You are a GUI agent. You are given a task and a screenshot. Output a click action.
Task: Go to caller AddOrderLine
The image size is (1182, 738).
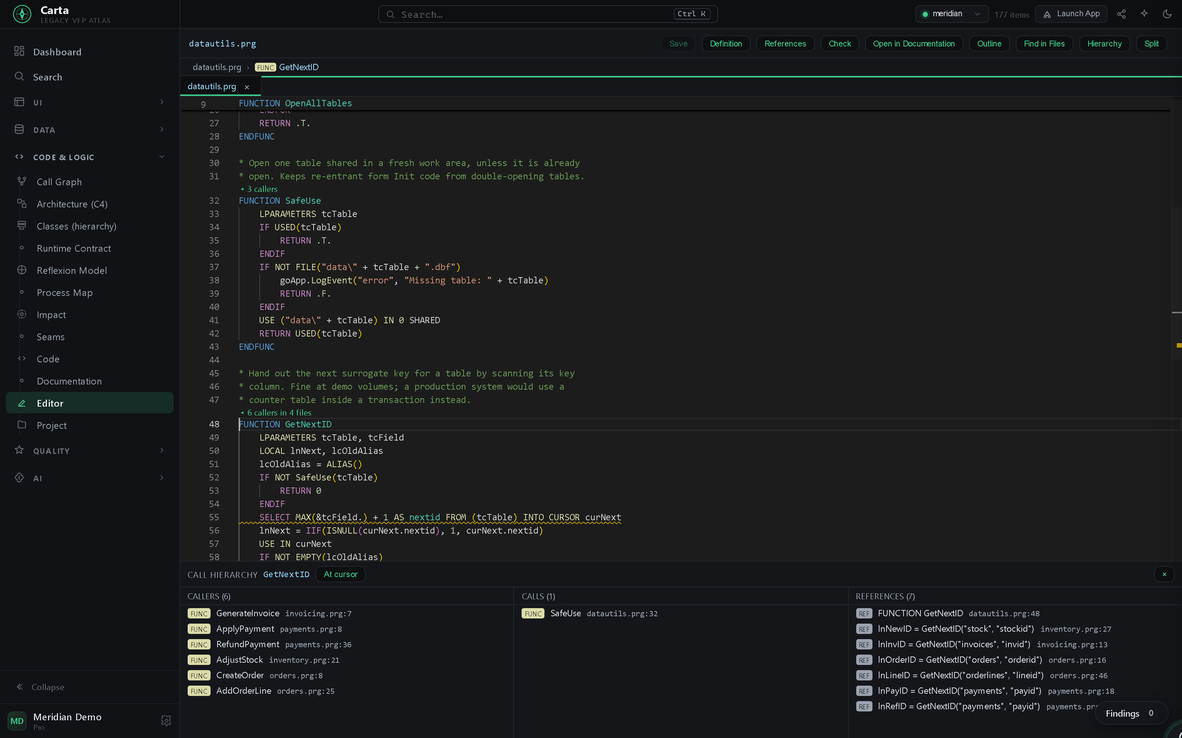(x=261, y=691)
